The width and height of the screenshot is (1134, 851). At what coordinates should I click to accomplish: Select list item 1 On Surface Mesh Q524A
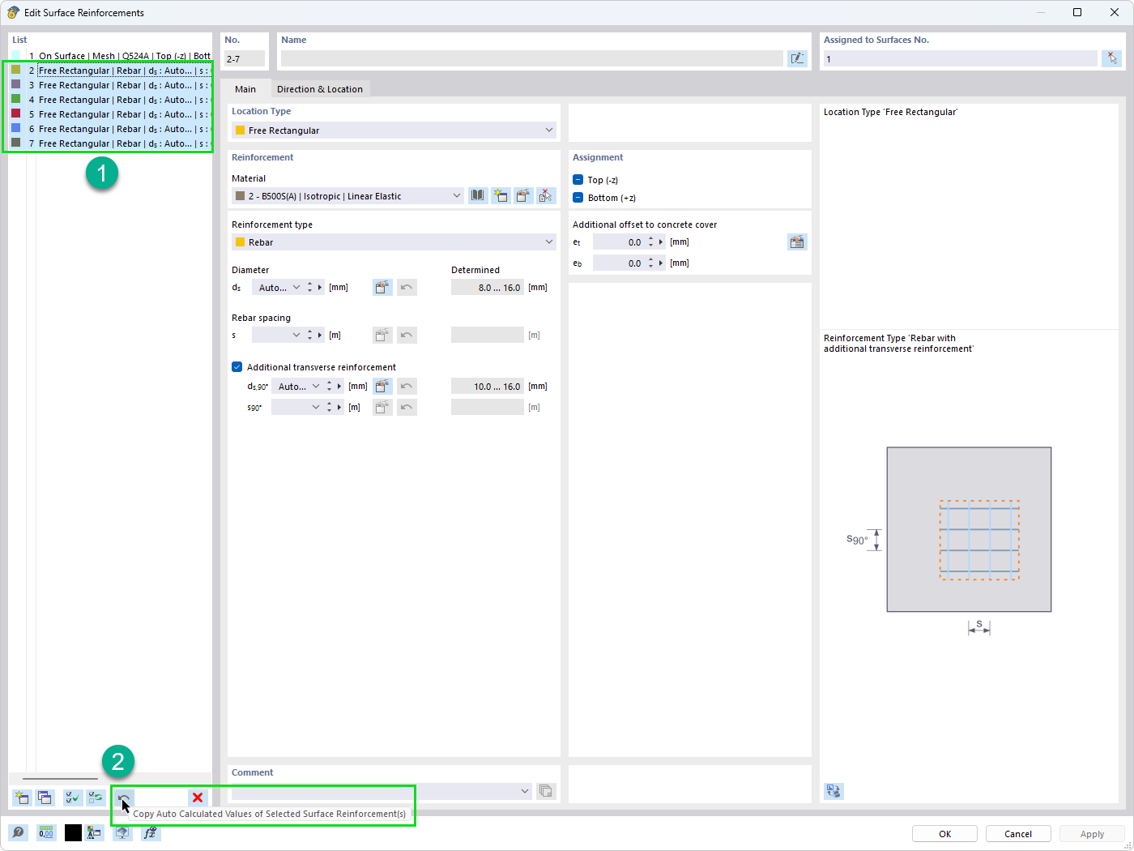(x=110, y=56)
